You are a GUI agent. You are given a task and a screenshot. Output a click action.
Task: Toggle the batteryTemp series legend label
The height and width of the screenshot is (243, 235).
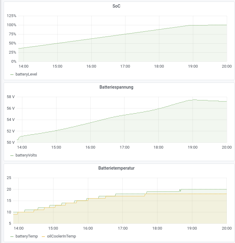(27, 236)
